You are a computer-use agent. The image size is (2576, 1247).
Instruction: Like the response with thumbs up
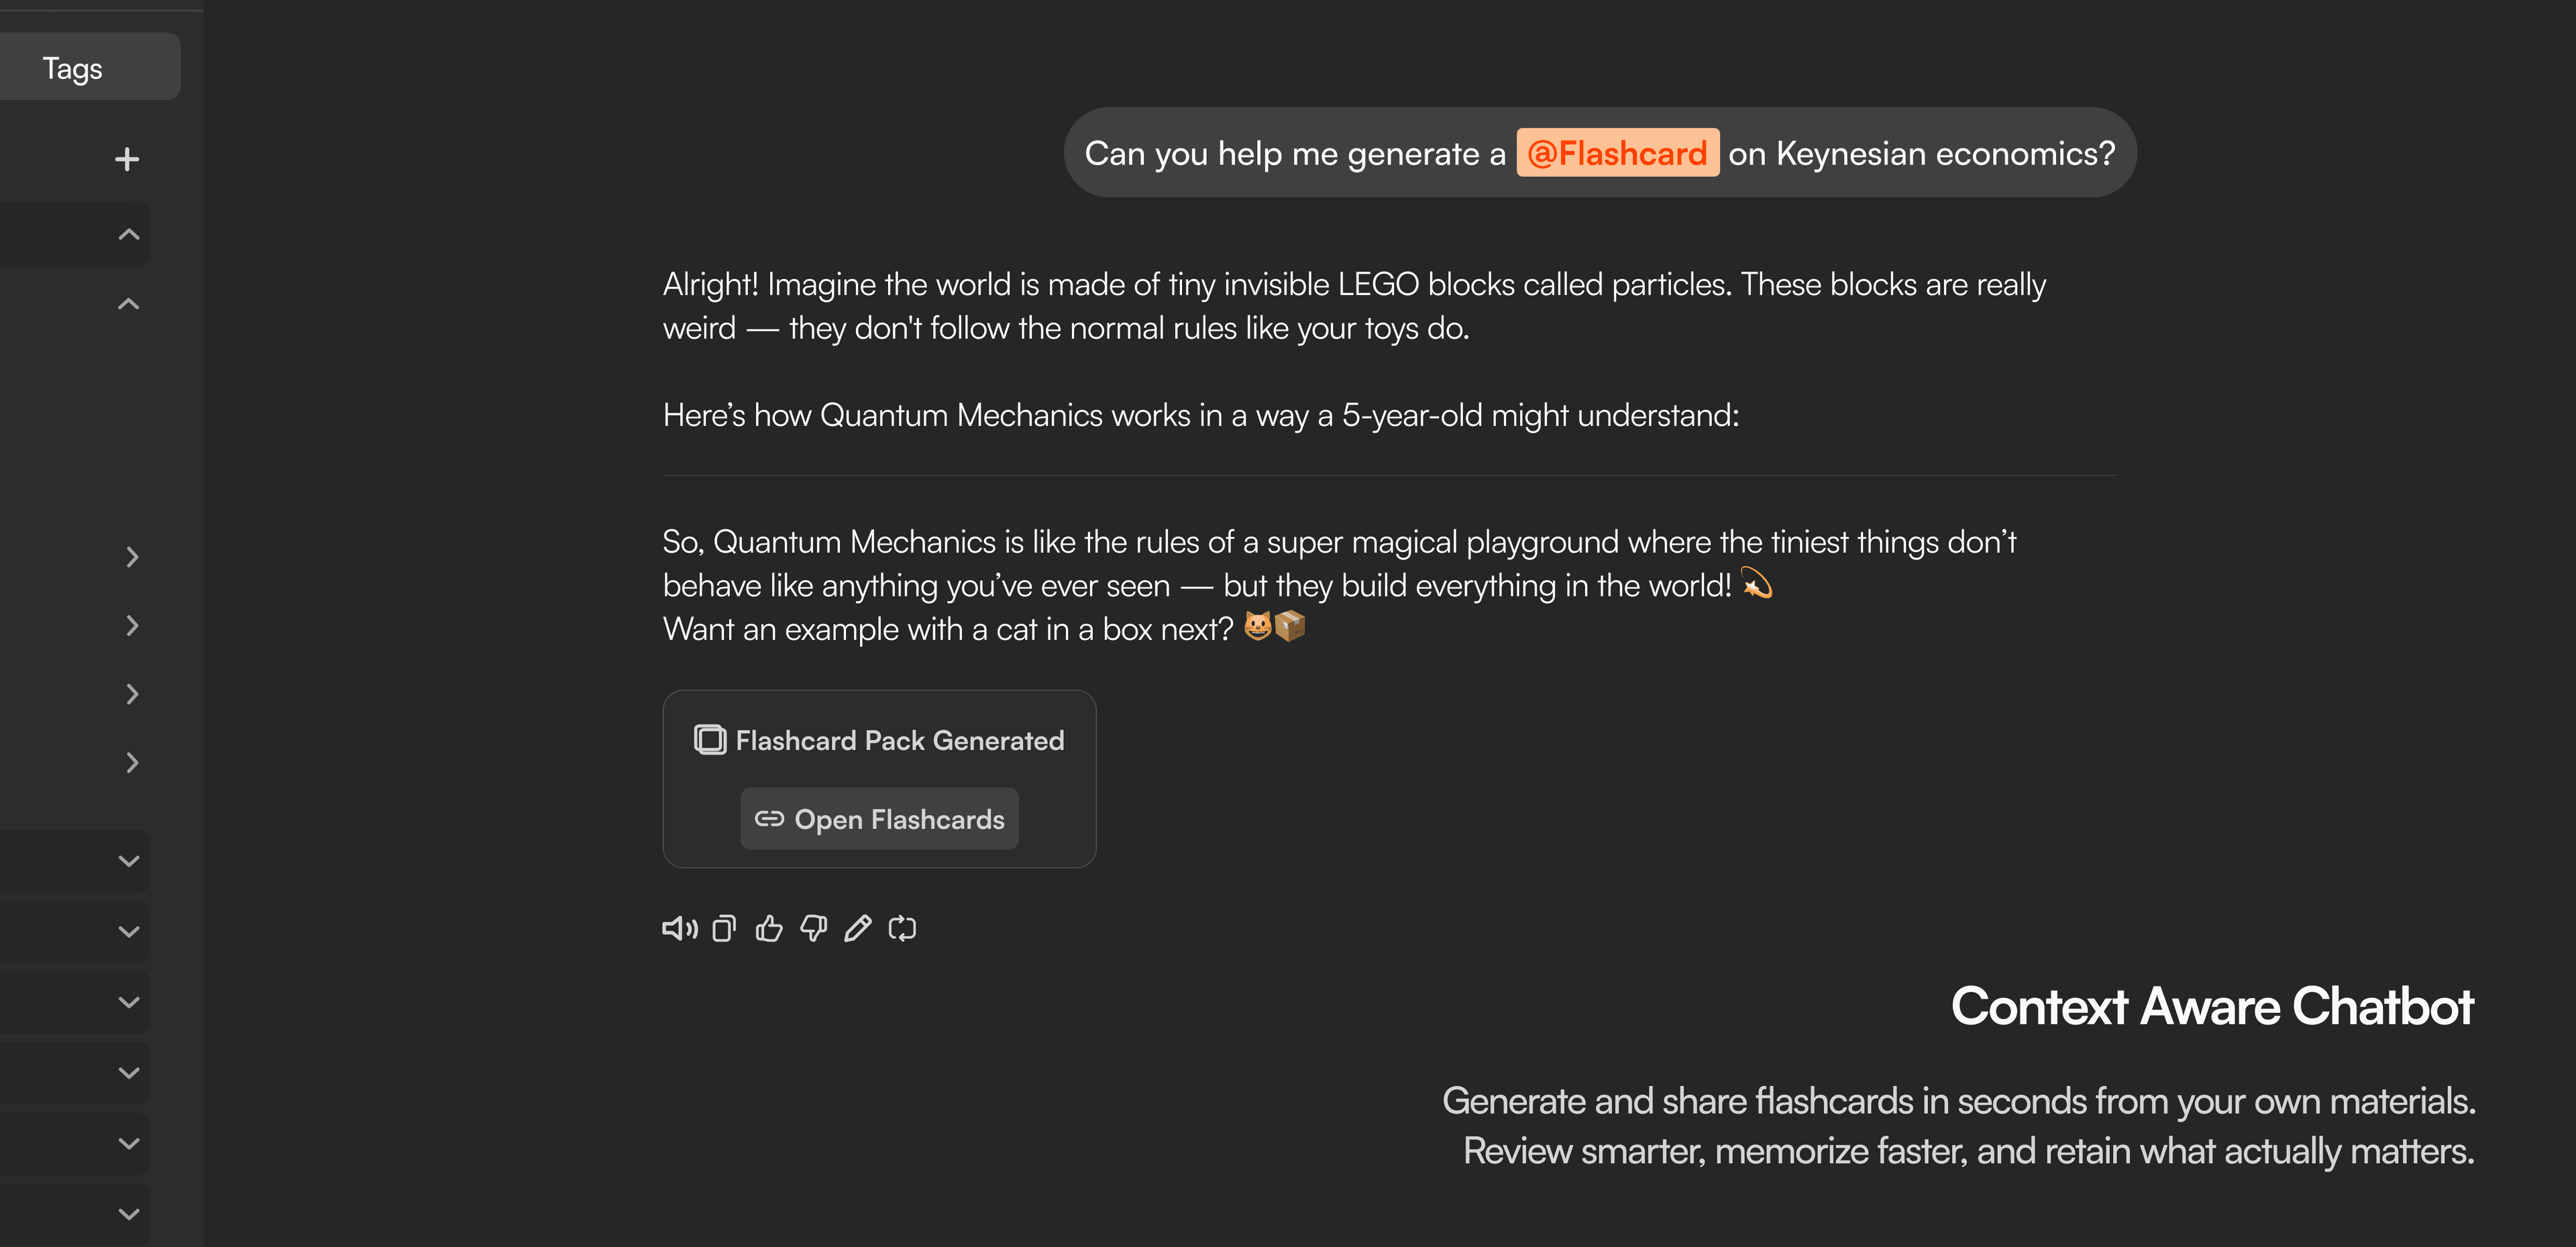[769, 929]
